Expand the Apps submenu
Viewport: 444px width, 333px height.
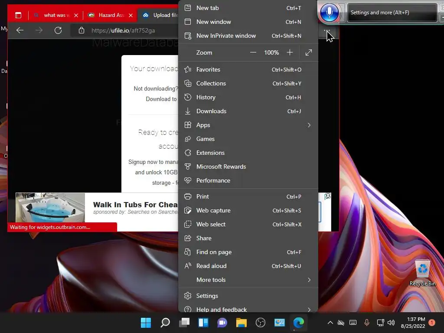pyautogui.click(x=248, y=125)
